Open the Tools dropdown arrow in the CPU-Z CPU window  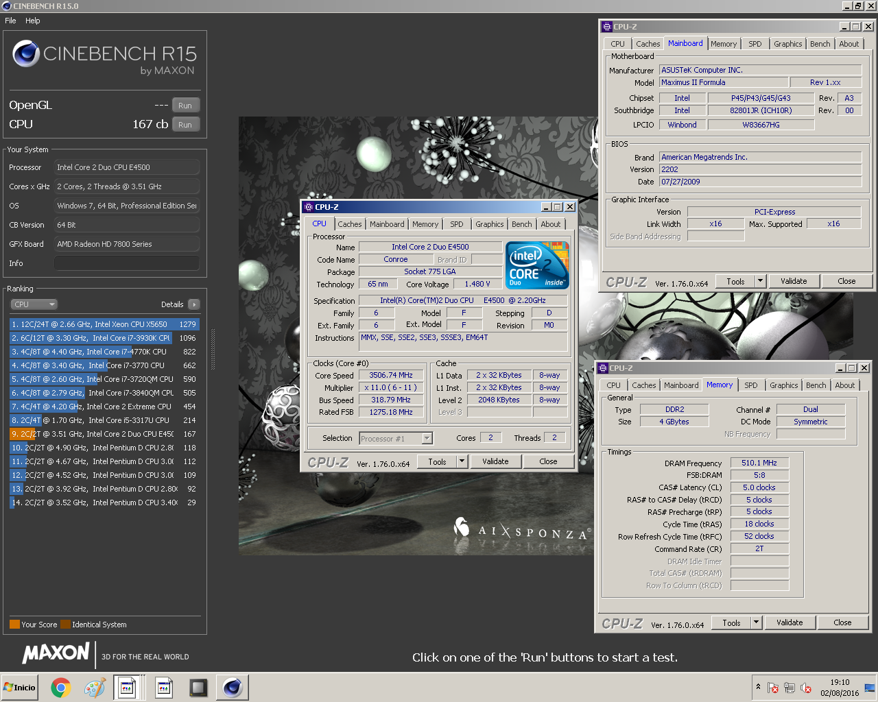462,461
